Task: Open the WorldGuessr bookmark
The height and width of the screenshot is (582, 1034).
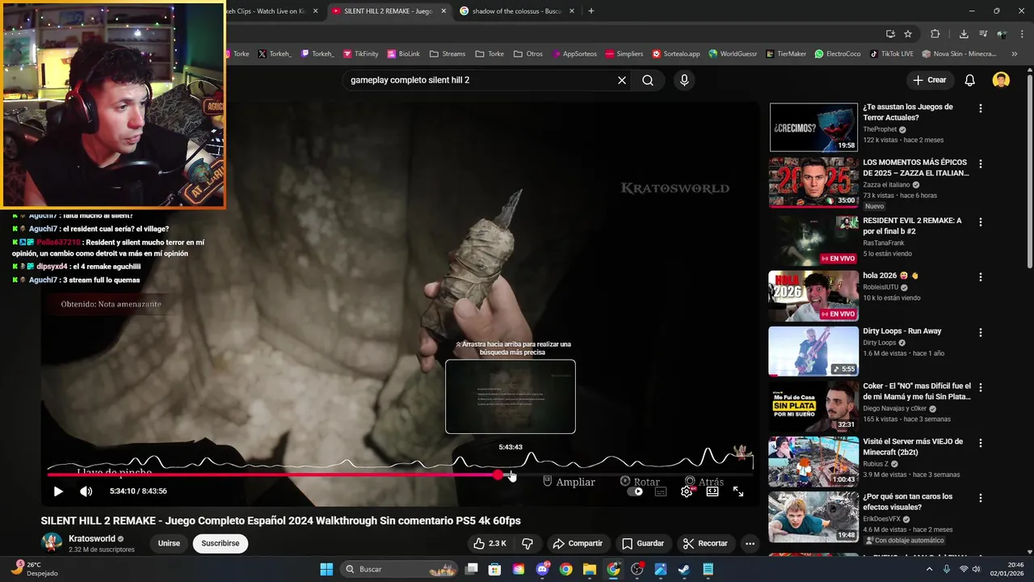Action: tap(733, 54)
